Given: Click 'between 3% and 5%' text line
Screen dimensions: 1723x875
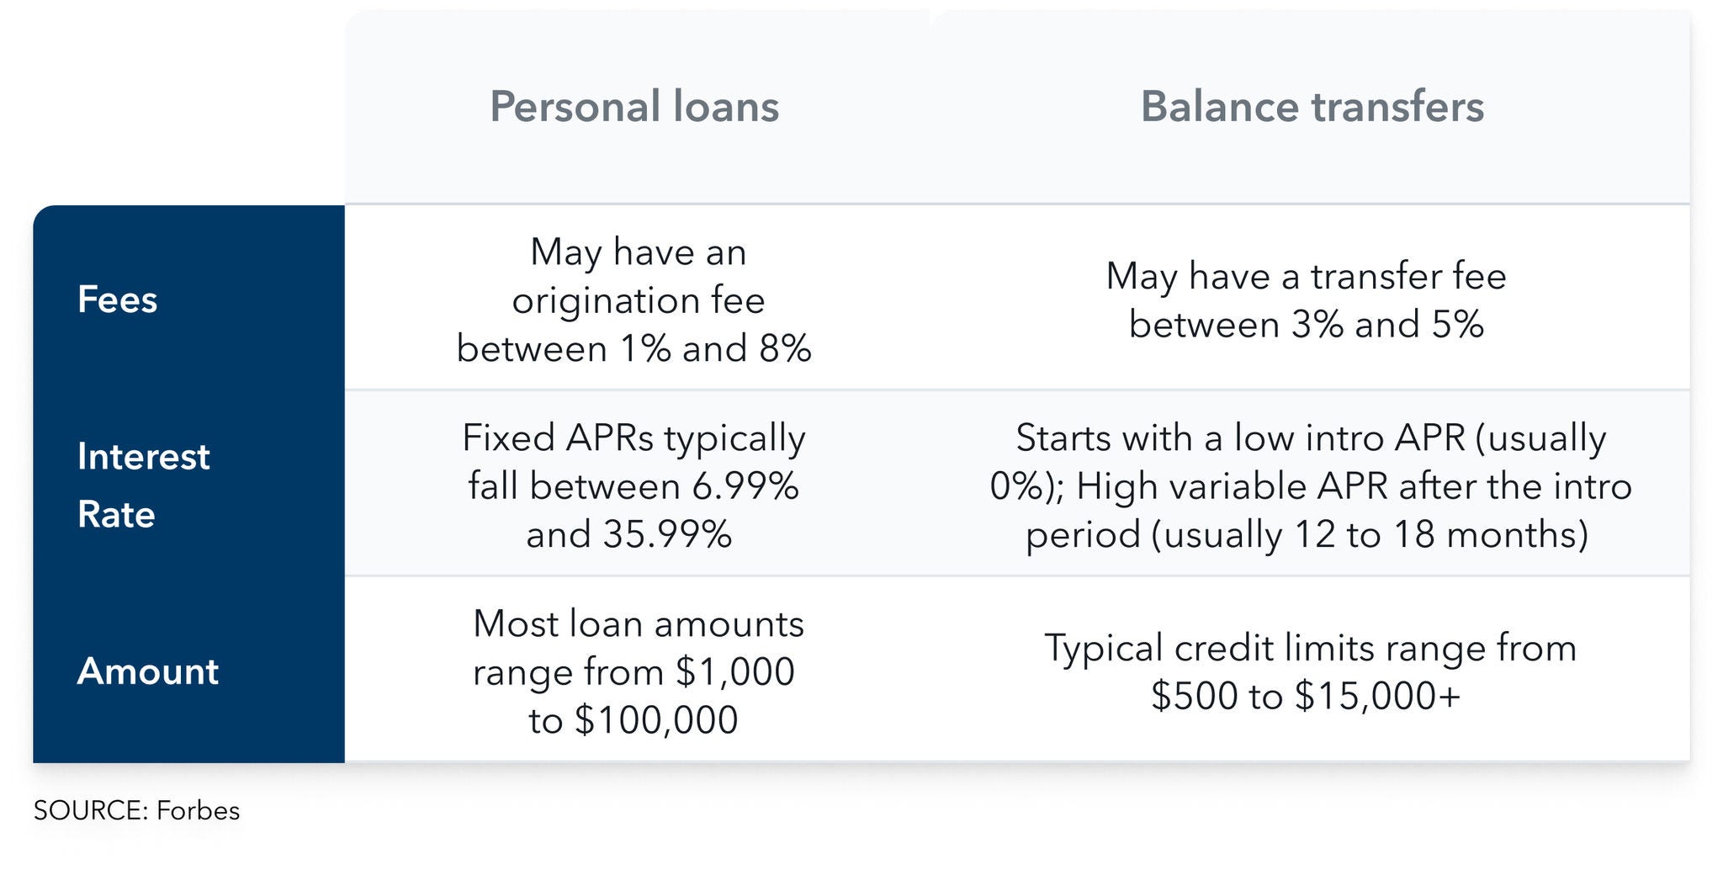Looking at the screenshot, I should (x=1306, y=325).
